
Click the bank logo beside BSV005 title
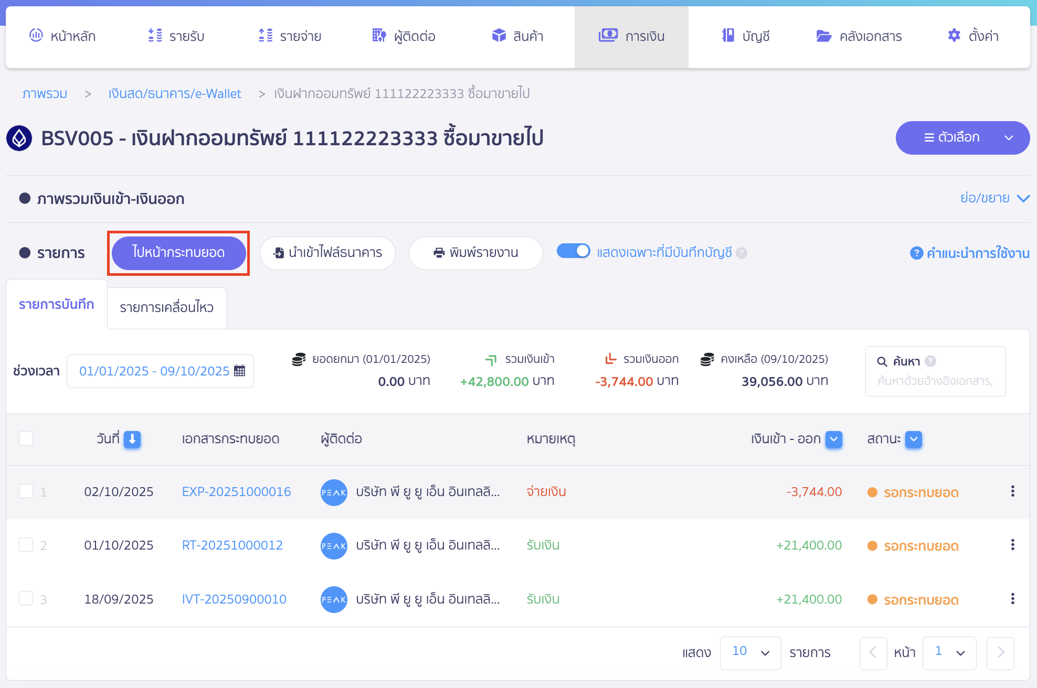(x=19, y=138)
